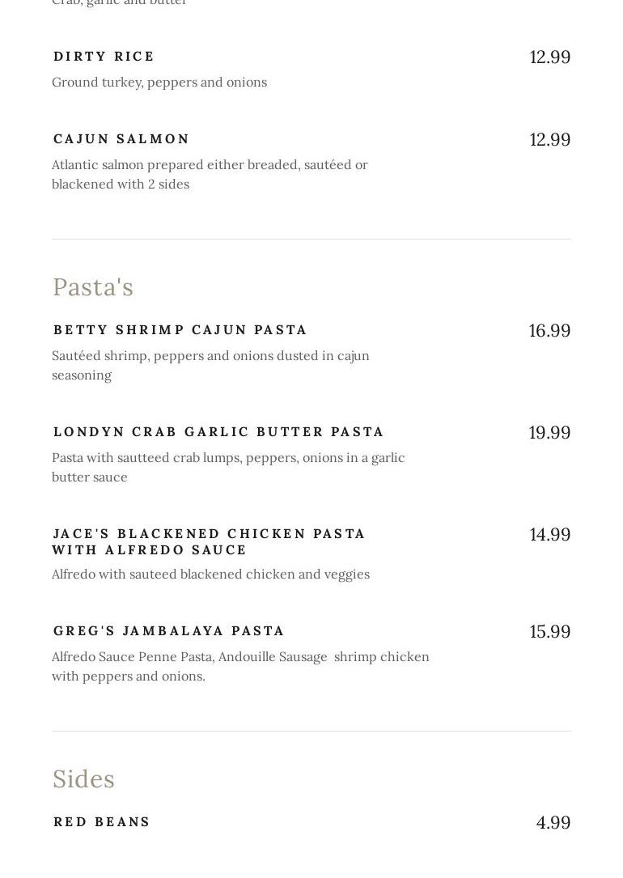The image size is (623, 878).
Task: Click the Dirty Rice 12.99 price
Action: pyautogui.click(x=549, y=57)
